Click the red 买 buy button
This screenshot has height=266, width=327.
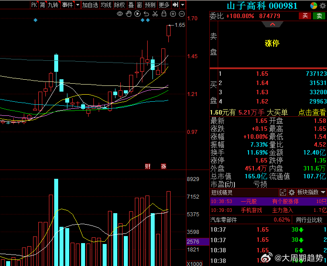click(x=305, y=16)
